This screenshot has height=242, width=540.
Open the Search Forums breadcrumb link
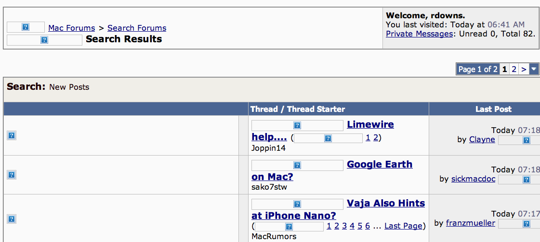click(137, 28)
